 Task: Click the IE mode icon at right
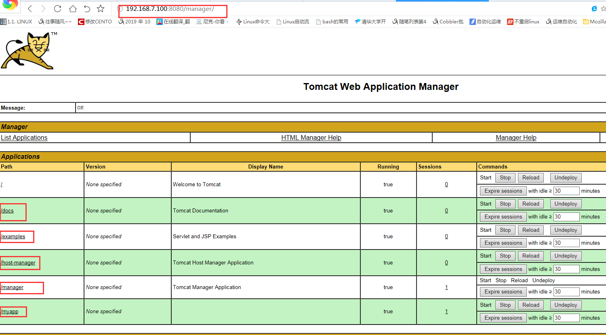[x=594, y=8]
